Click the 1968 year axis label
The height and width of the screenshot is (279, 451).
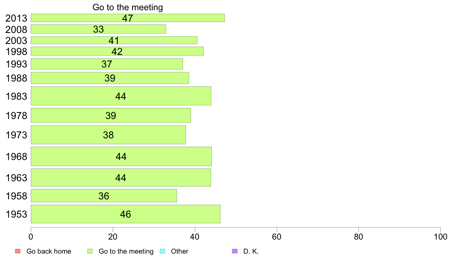[16, 157]
